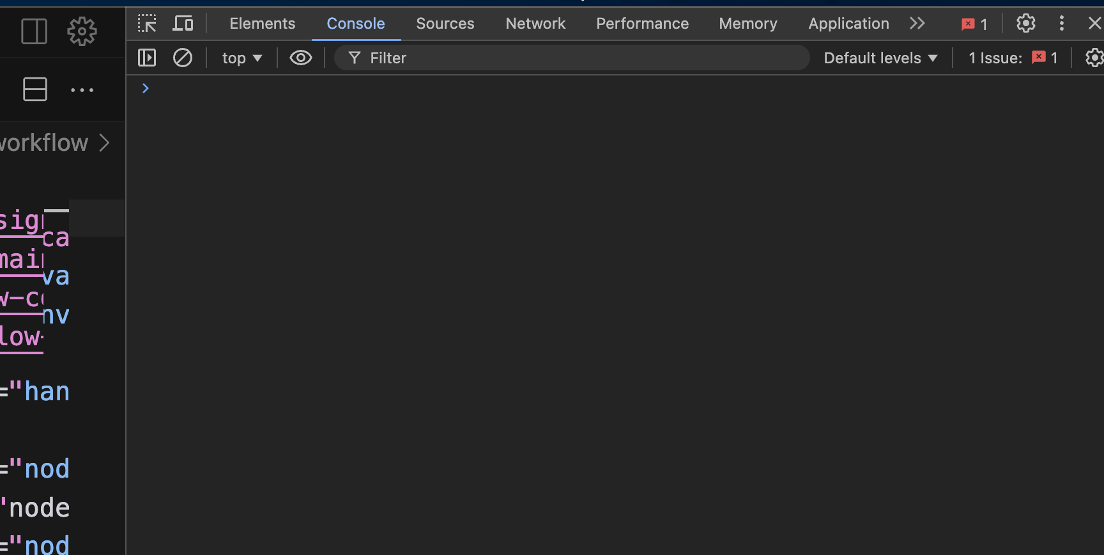The image size is (1104, 555).
Task: Open DevTools settings gear
Action: click(1026, 24)
